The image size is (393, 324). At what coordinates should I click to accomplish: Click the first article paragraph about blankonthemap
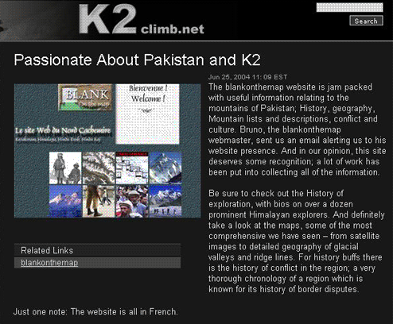(297, 129)
